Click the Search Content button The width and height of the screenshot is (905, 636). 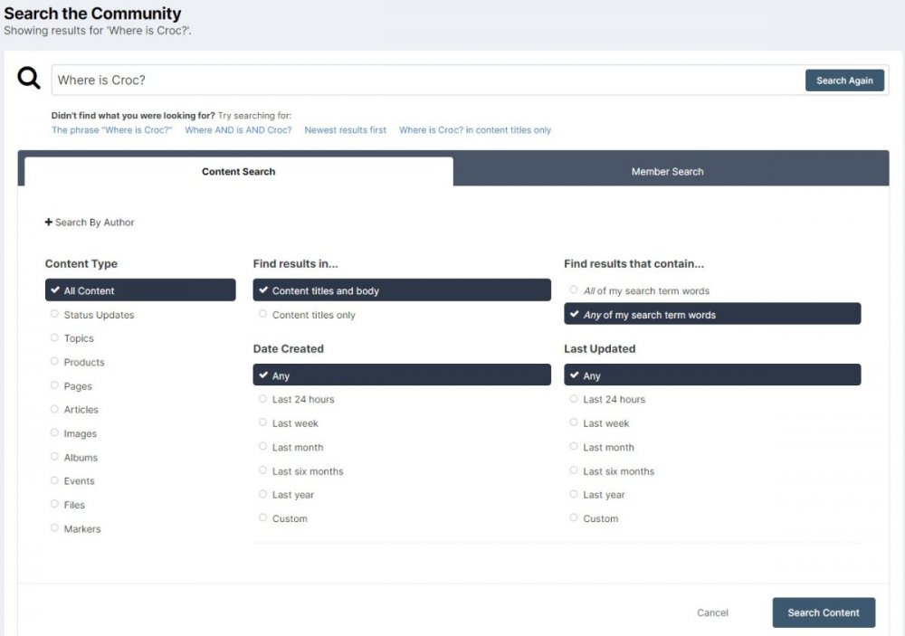click(x=823, y=612)
